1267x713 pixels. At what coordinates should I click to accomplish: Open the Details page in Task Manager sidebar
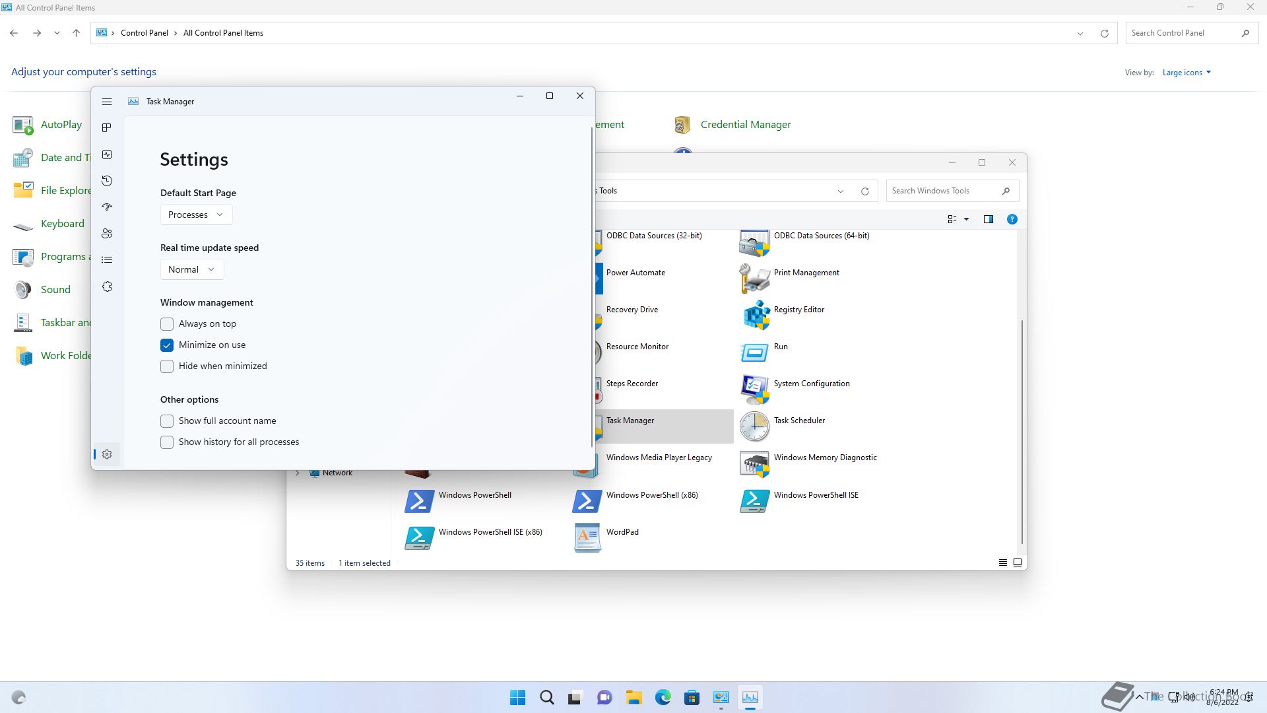(107, 260)
